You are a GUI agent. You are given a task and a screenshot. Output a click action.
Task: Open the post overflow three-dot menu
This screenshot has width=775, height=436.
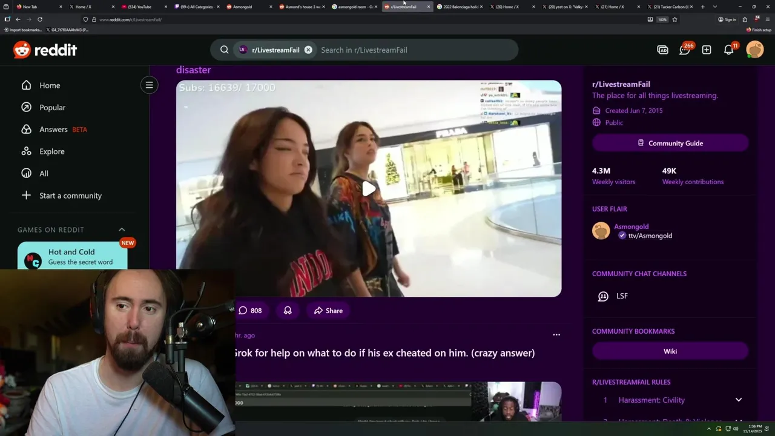556,334
